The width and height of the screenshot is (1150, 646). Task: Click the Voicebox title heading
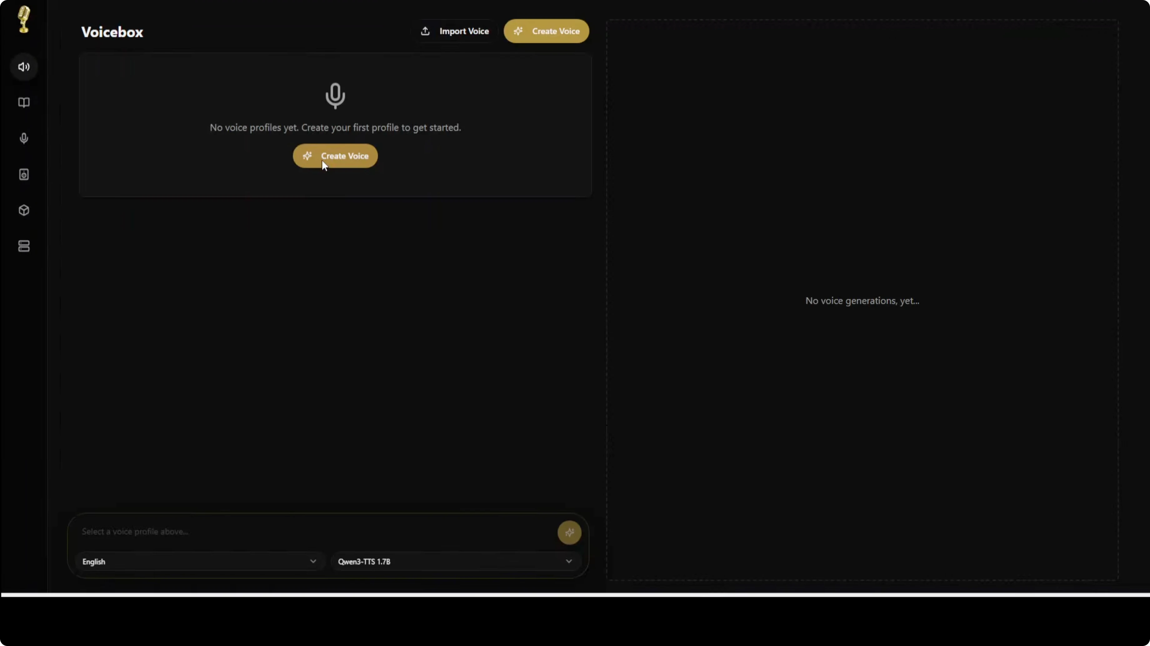[x=112, y=32]
